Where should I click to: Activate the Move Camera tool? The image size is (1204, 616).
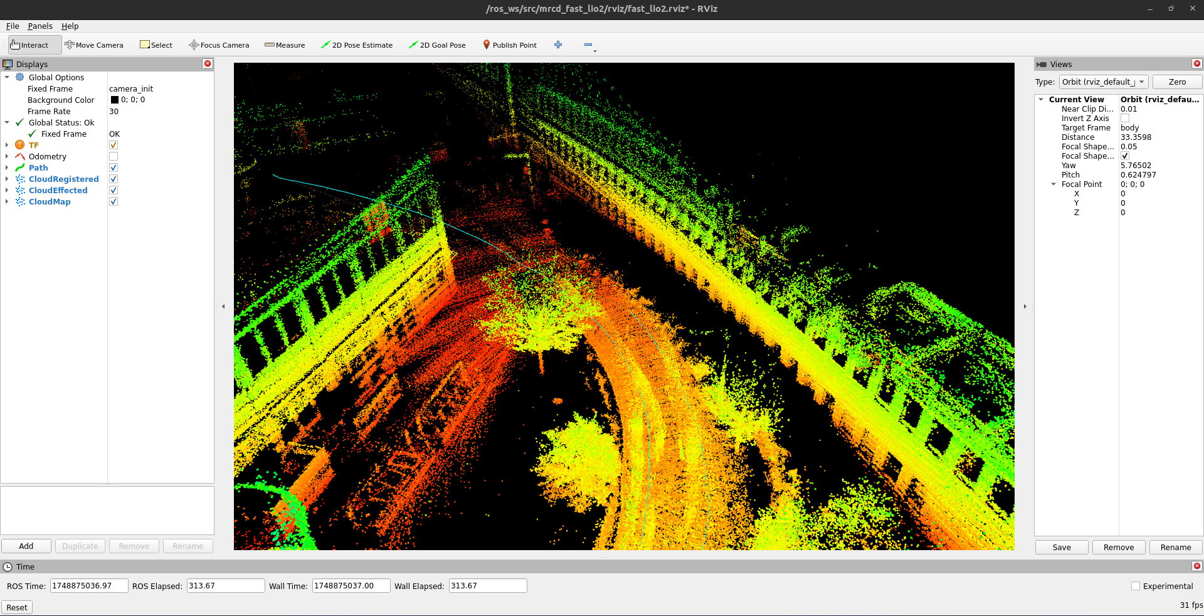(94, 45)
